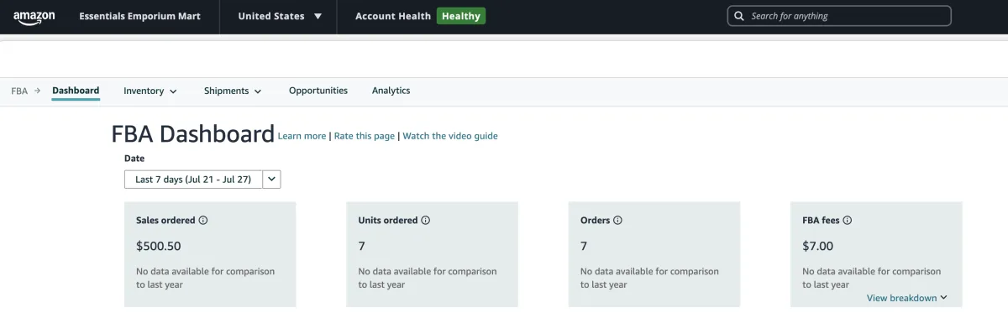The image size is (1008, 323).
Task: Click Essentials Emporium Mart store name
Action: [x=140, y=16]
